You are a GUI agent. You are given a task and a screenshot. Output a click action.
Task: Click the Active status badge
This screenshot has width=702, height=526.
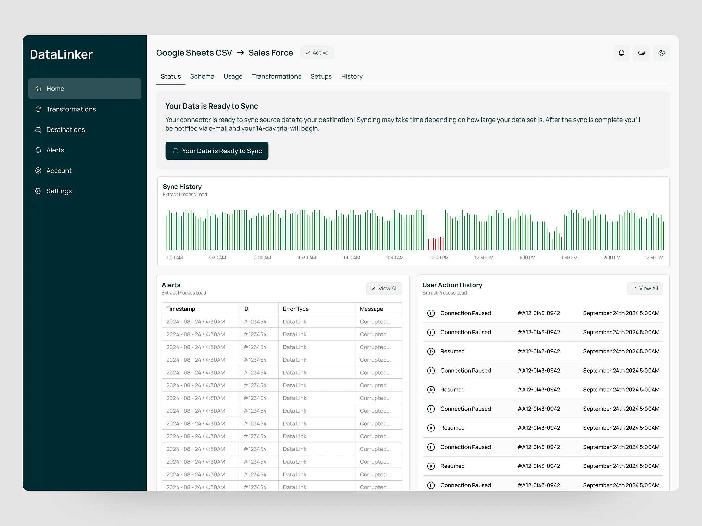pyautogui.click(x=316, y=53)
